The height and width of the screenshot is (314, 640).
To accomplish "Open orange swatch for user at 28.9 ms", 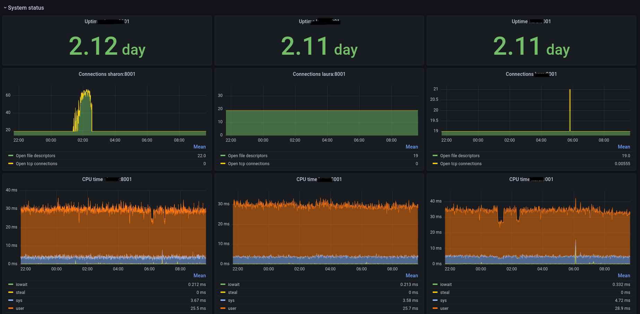I will click(435, 308).
